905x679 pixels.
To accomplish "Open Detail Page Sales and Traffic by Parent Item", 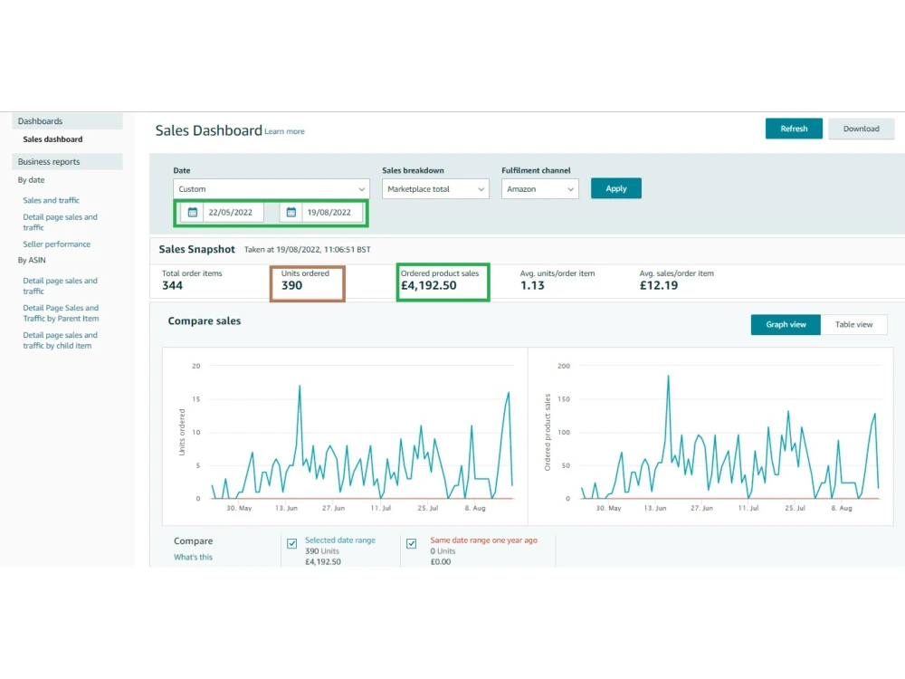I will (61, 313).
